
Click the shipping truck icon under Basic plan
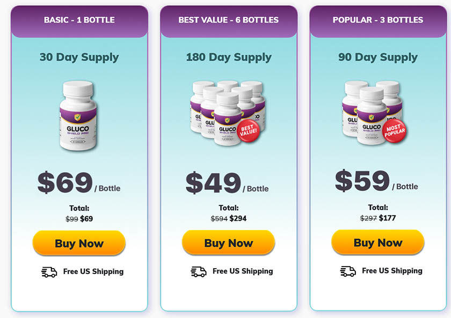tap(49, 272)
